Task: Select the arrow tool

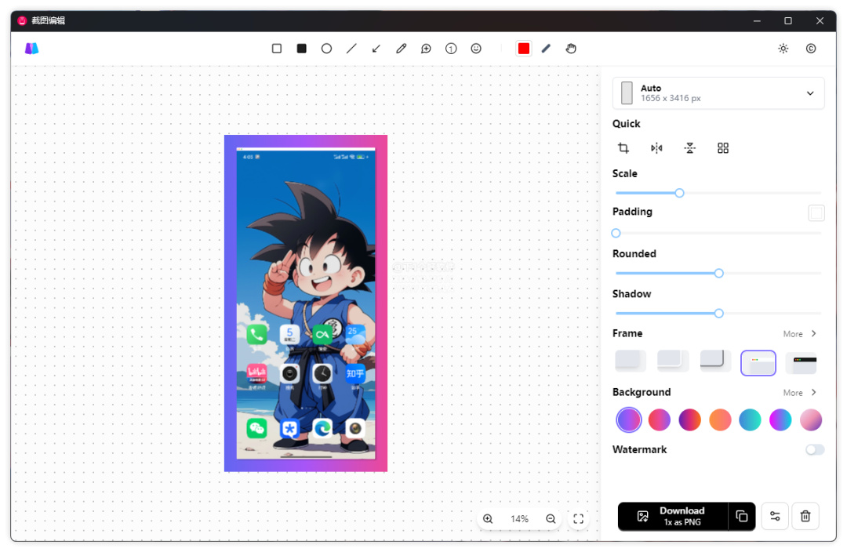Action: pyautogui.click(x=376, y=49)
